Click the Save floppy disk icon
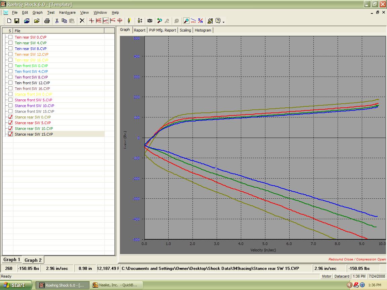The width and height of the screenshot is (387, 290). [16, 21]
